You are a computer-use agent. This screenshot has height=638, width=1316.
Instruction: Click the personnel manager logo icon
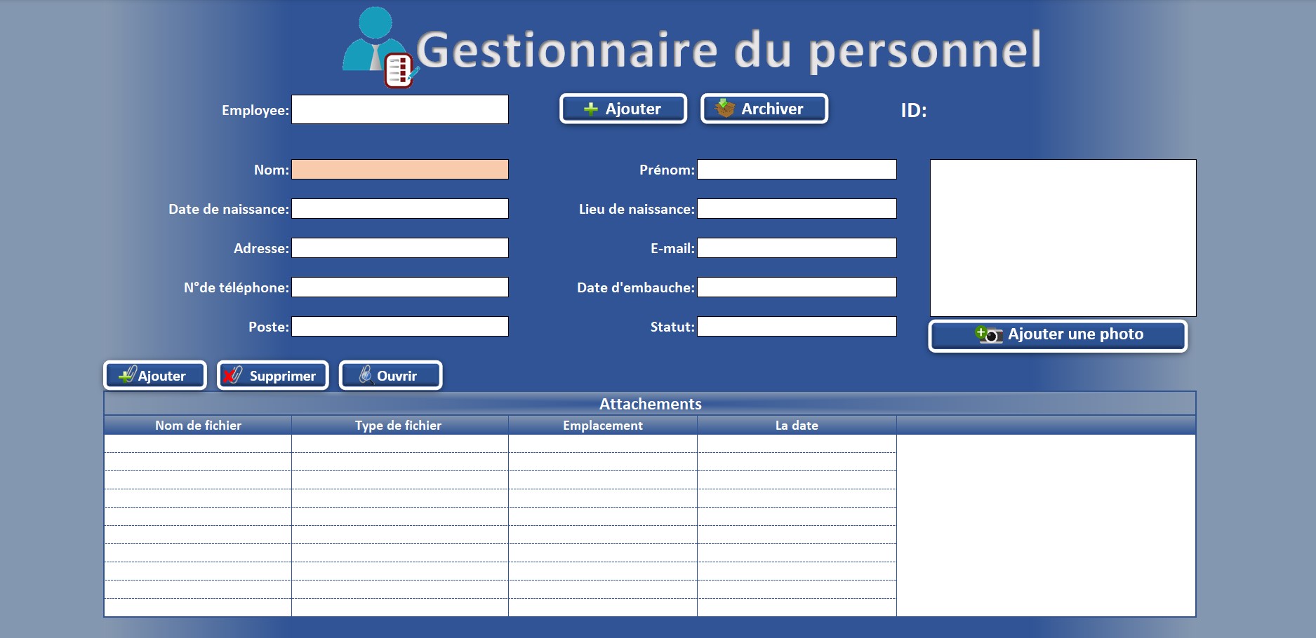[x=380, y=47]
